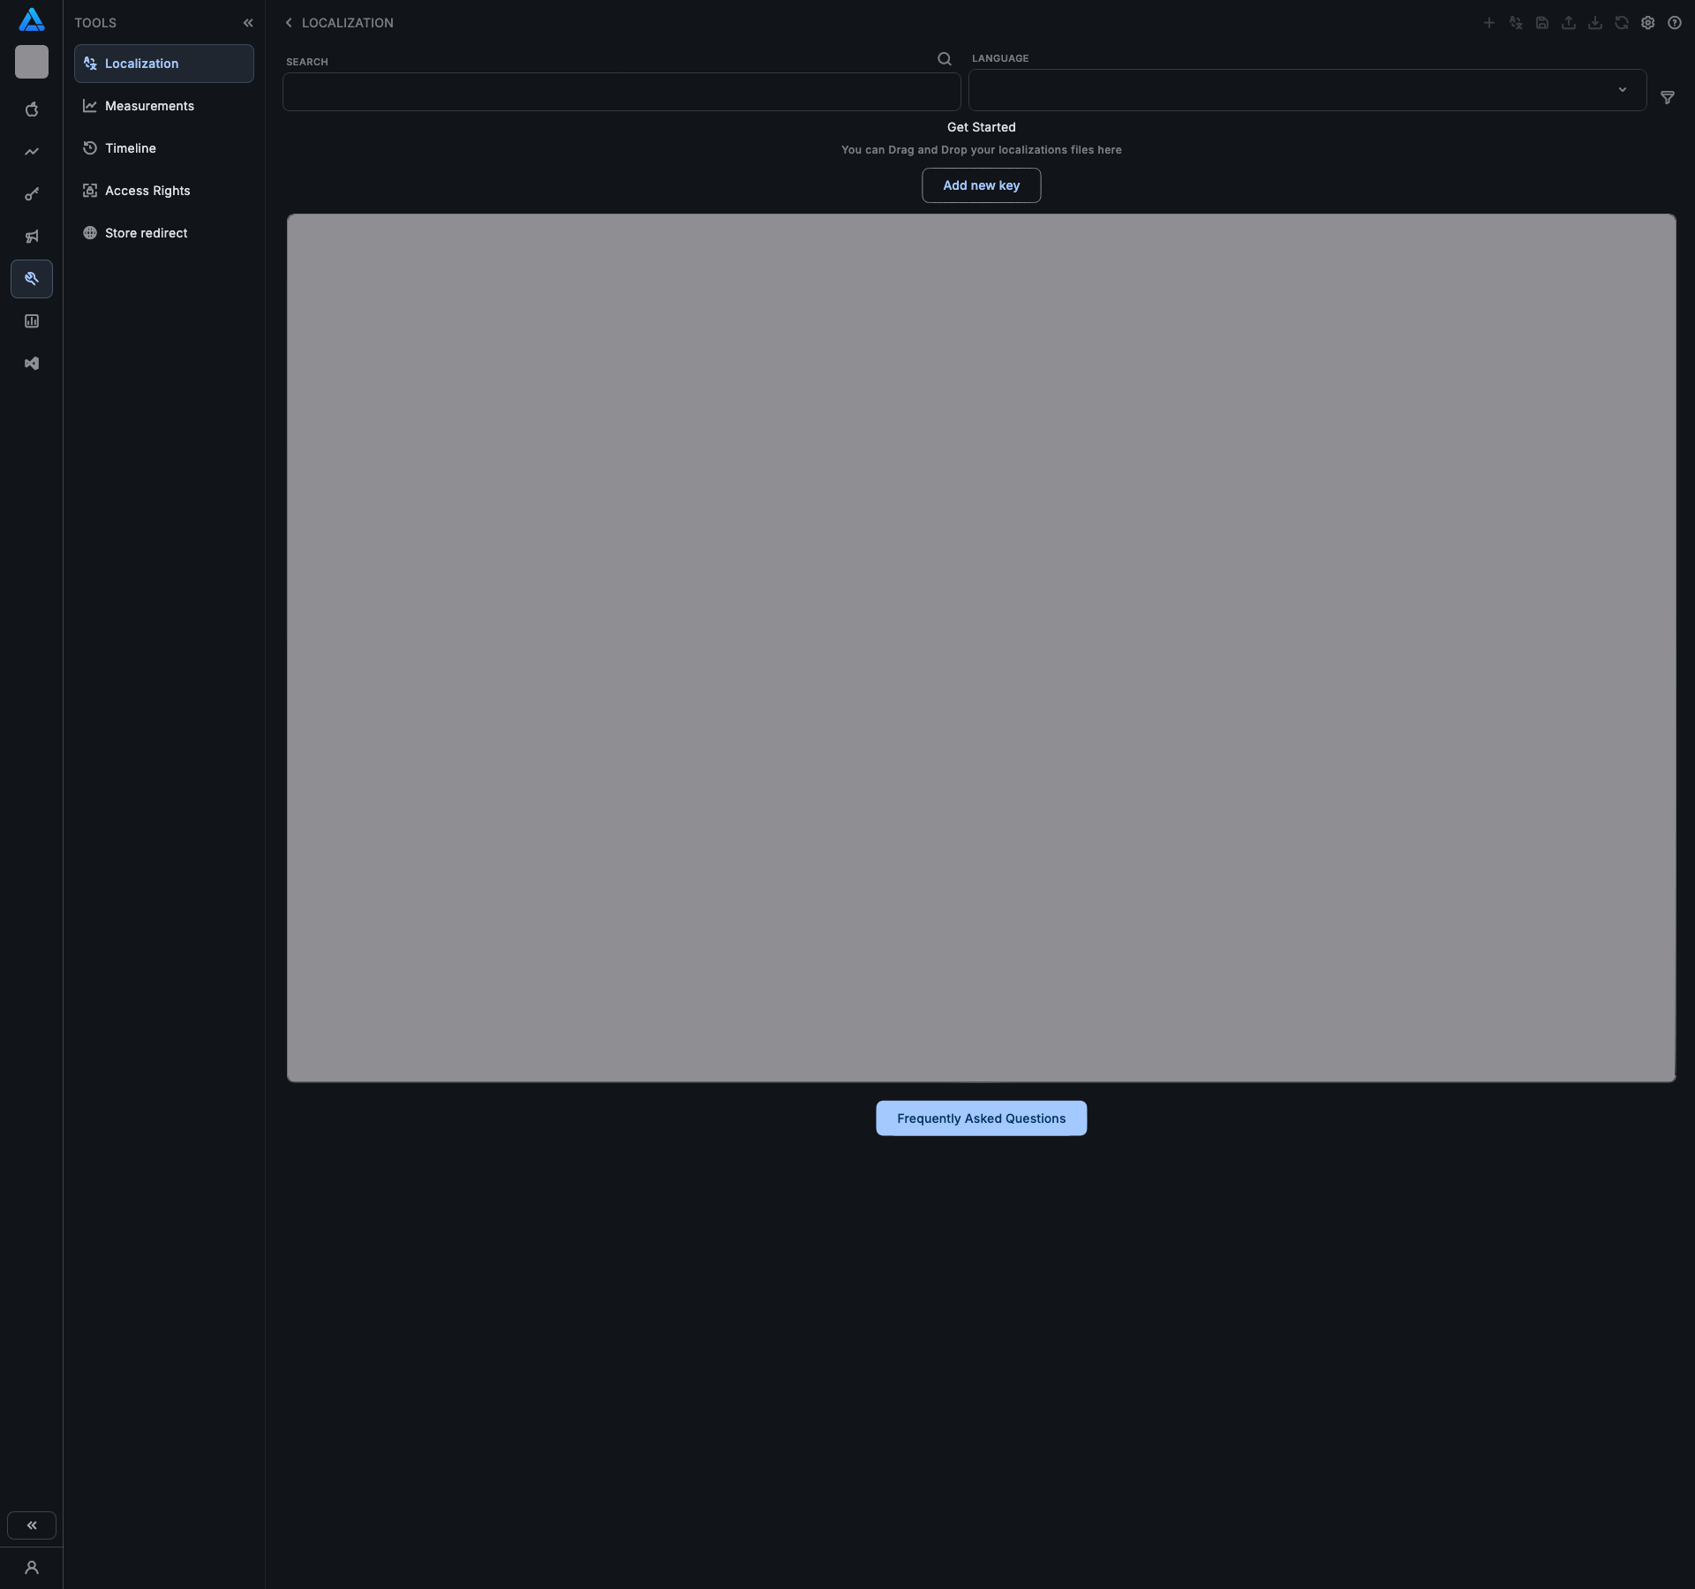This screenshot has width=1695, height=1589.
Task: Click the download icon in toolbar
Action: tap(1595, 23)
